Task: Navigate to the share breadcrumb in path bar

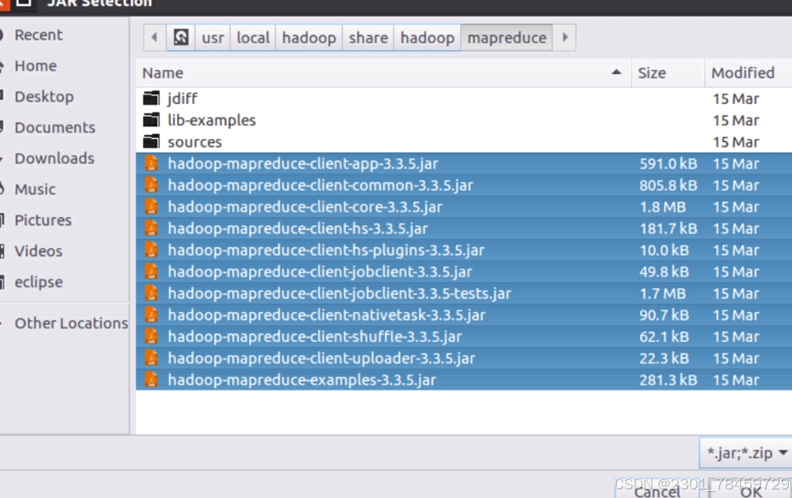Action: pos(367,36)
